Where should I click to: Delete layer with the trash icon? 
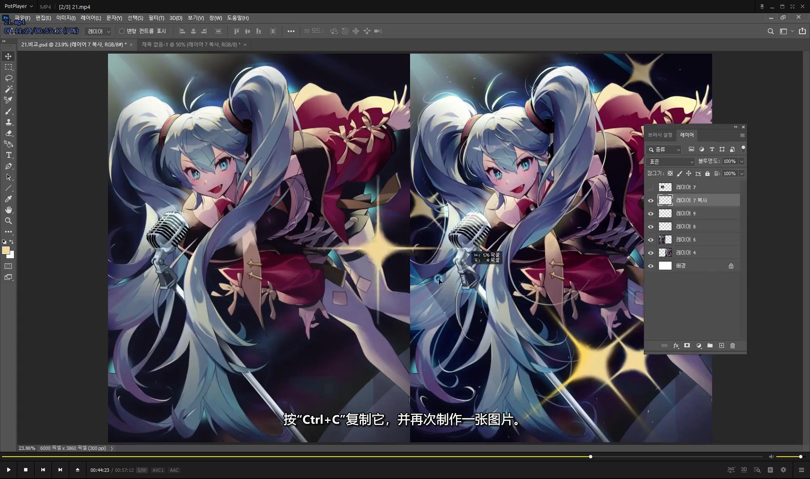click(732, 346)
